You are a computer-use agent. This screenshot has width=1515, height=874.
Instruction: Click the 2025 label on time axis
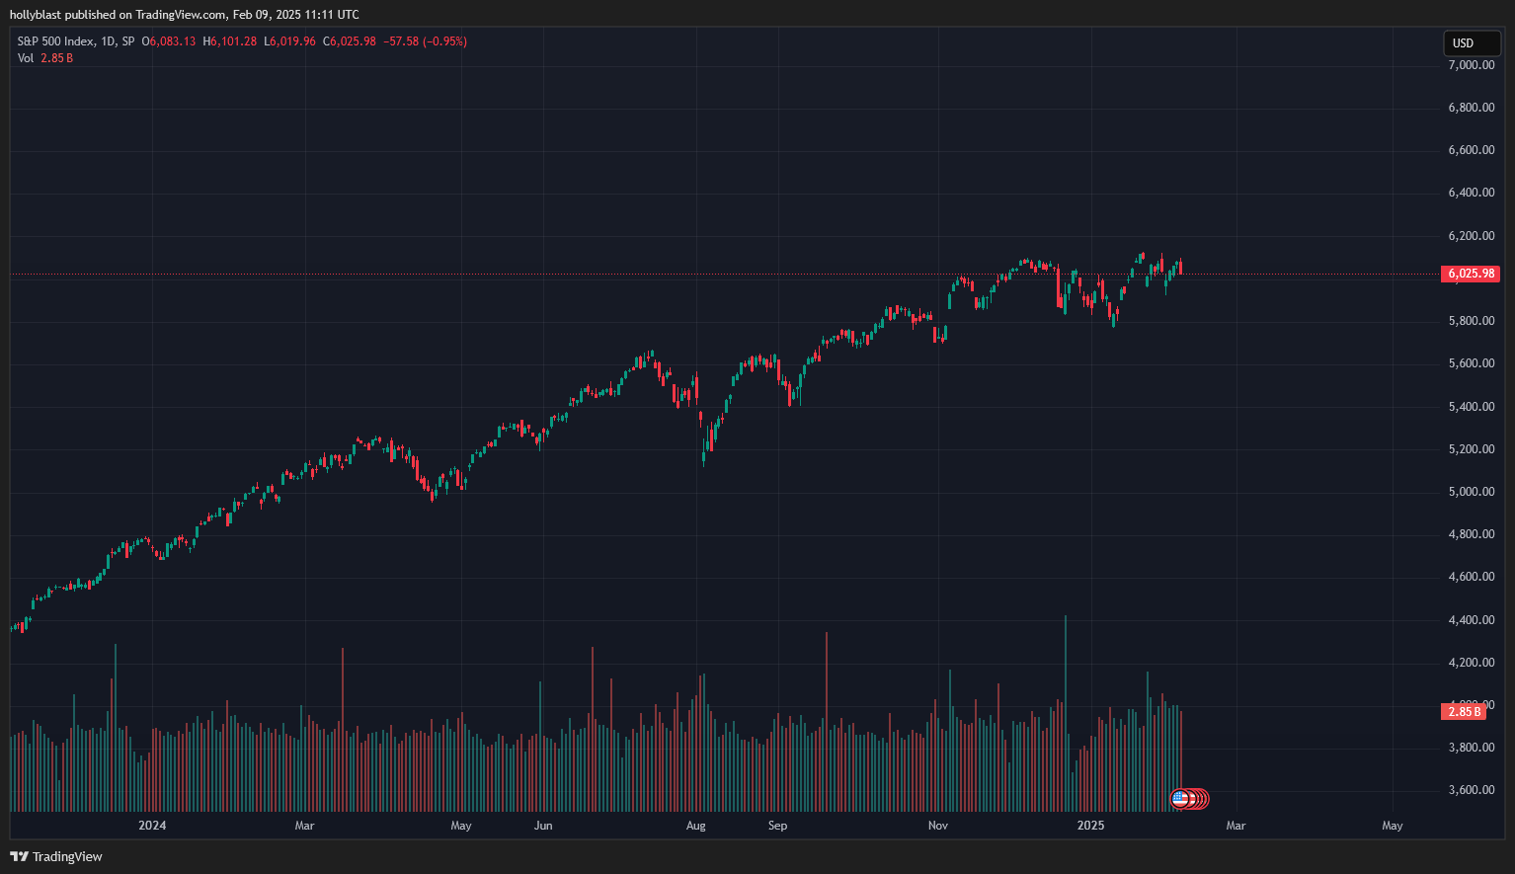[1091, 826]
